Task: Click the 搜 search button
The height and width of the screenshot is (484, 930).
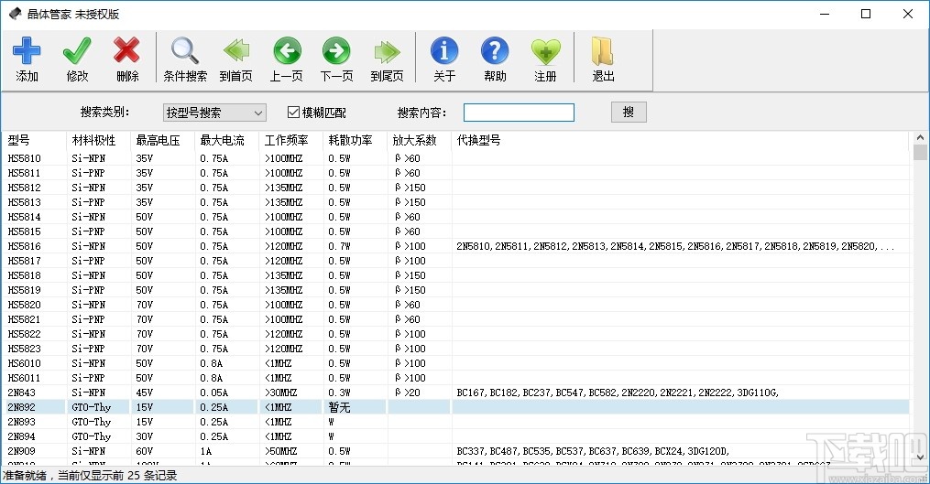Action: 629,112
